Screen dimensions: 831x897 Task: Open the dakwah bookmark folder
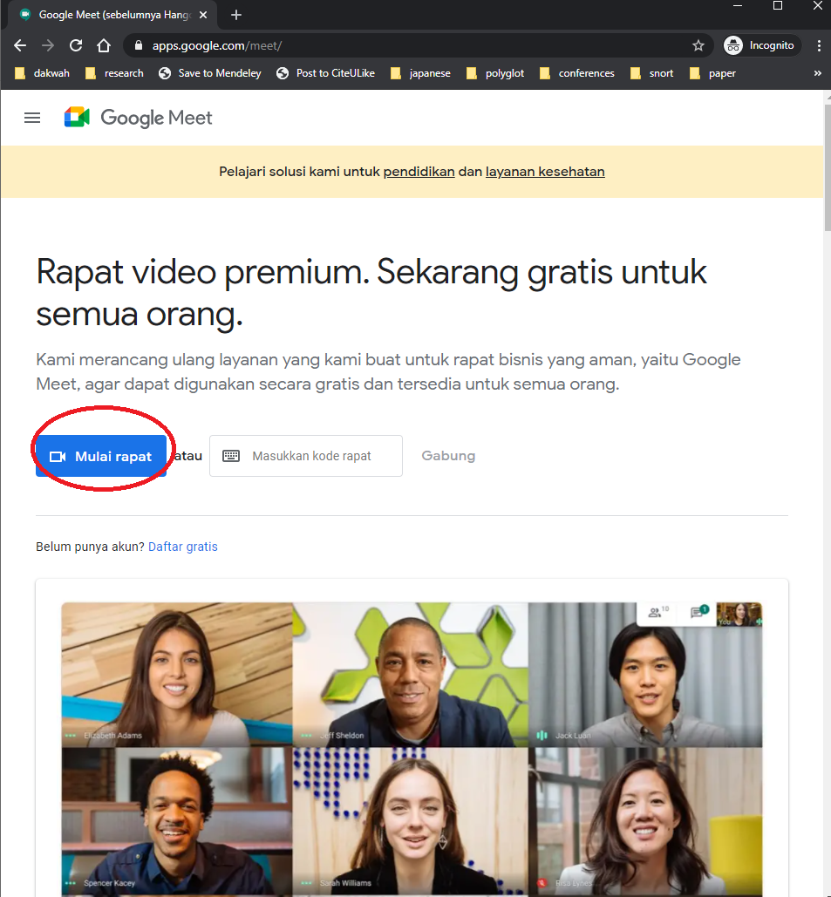43,73
